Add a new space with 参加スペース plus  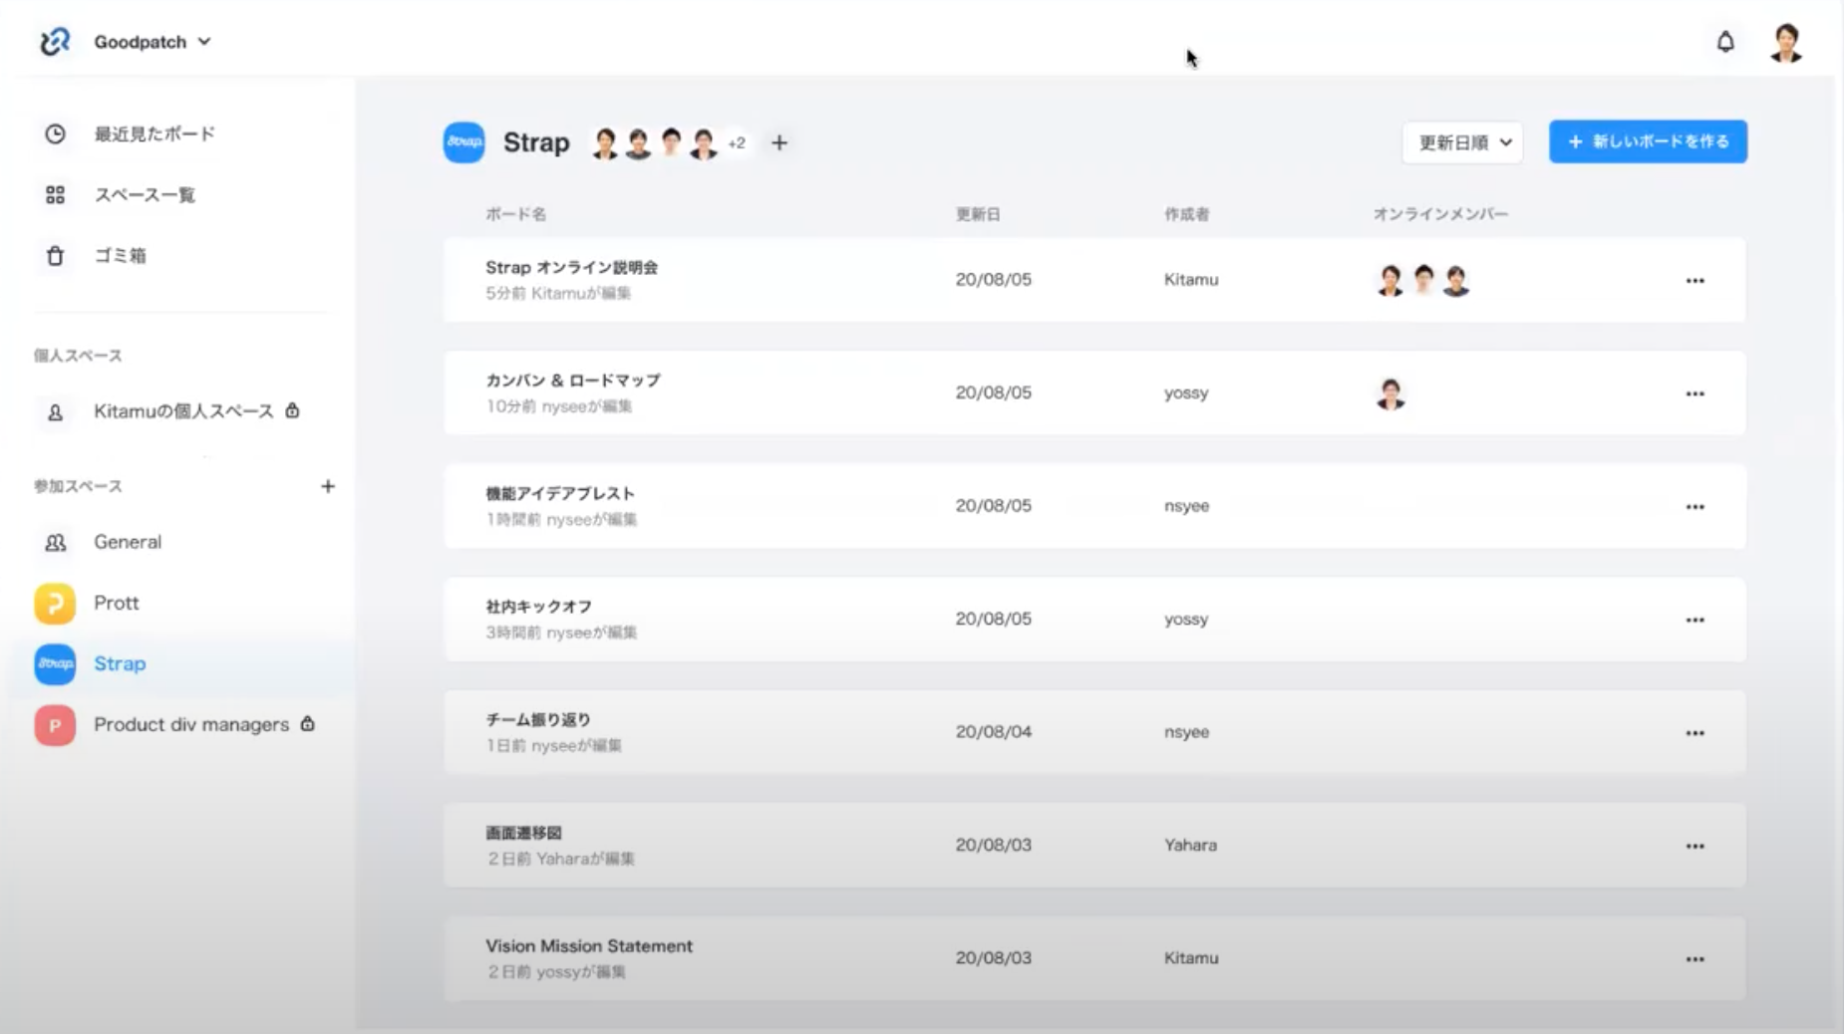[x=328, y=486]
